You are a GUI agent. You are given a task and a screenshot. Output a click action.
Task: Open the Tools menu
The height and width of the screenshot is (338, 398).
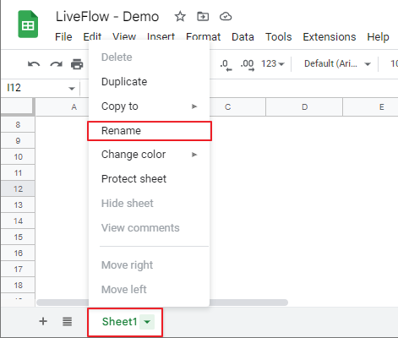coord(278,36)
